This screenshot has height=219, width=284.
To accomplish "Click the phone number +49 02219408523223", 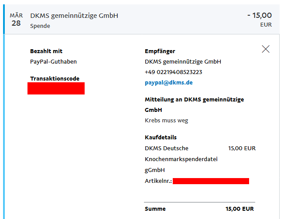I will click(173, 72).
